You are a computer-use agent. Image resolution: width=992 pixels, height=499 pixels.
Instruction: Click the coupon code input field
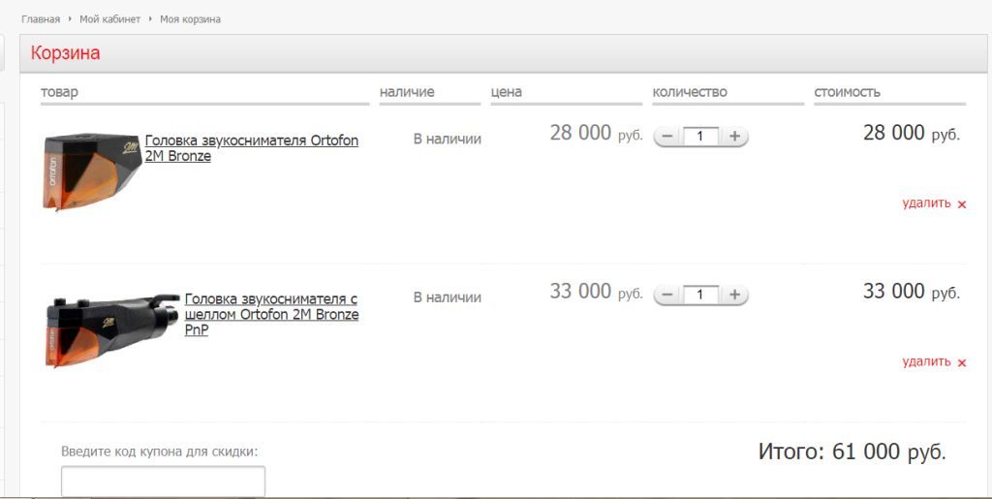163,482
